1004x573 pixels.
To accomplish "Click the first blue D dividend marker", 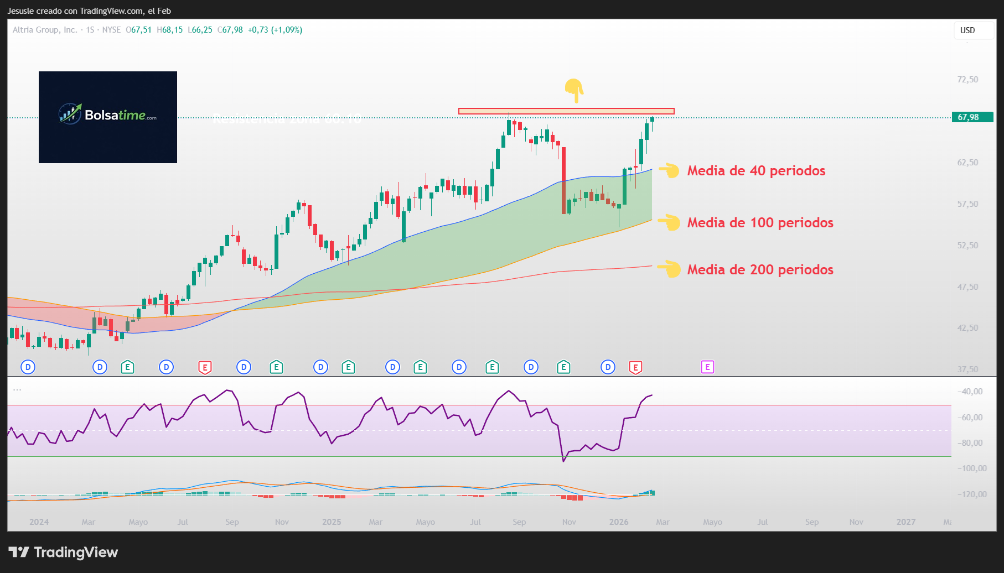I will 27,367.
